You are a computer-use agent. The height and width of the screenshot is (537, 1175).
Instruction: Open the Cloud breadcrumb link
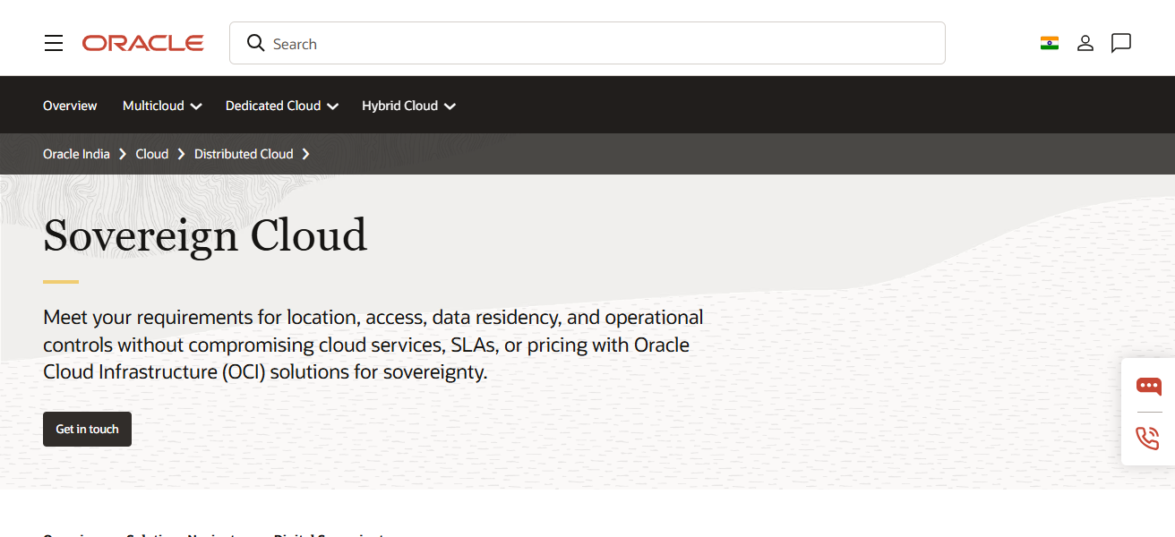pos(151,153)
